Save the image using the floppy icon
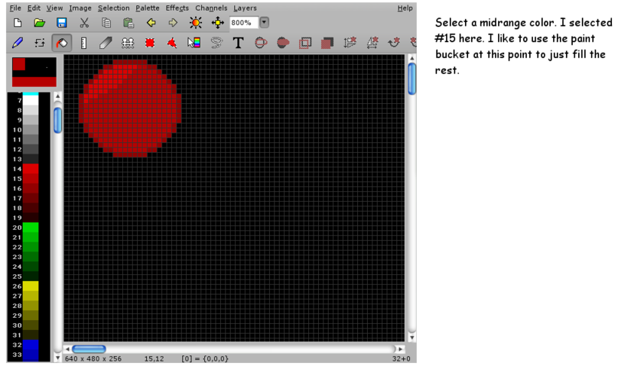The height and width of the screenshot is (366, 618). [61, 23]
